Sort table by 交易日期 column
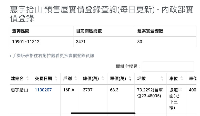 46,79
